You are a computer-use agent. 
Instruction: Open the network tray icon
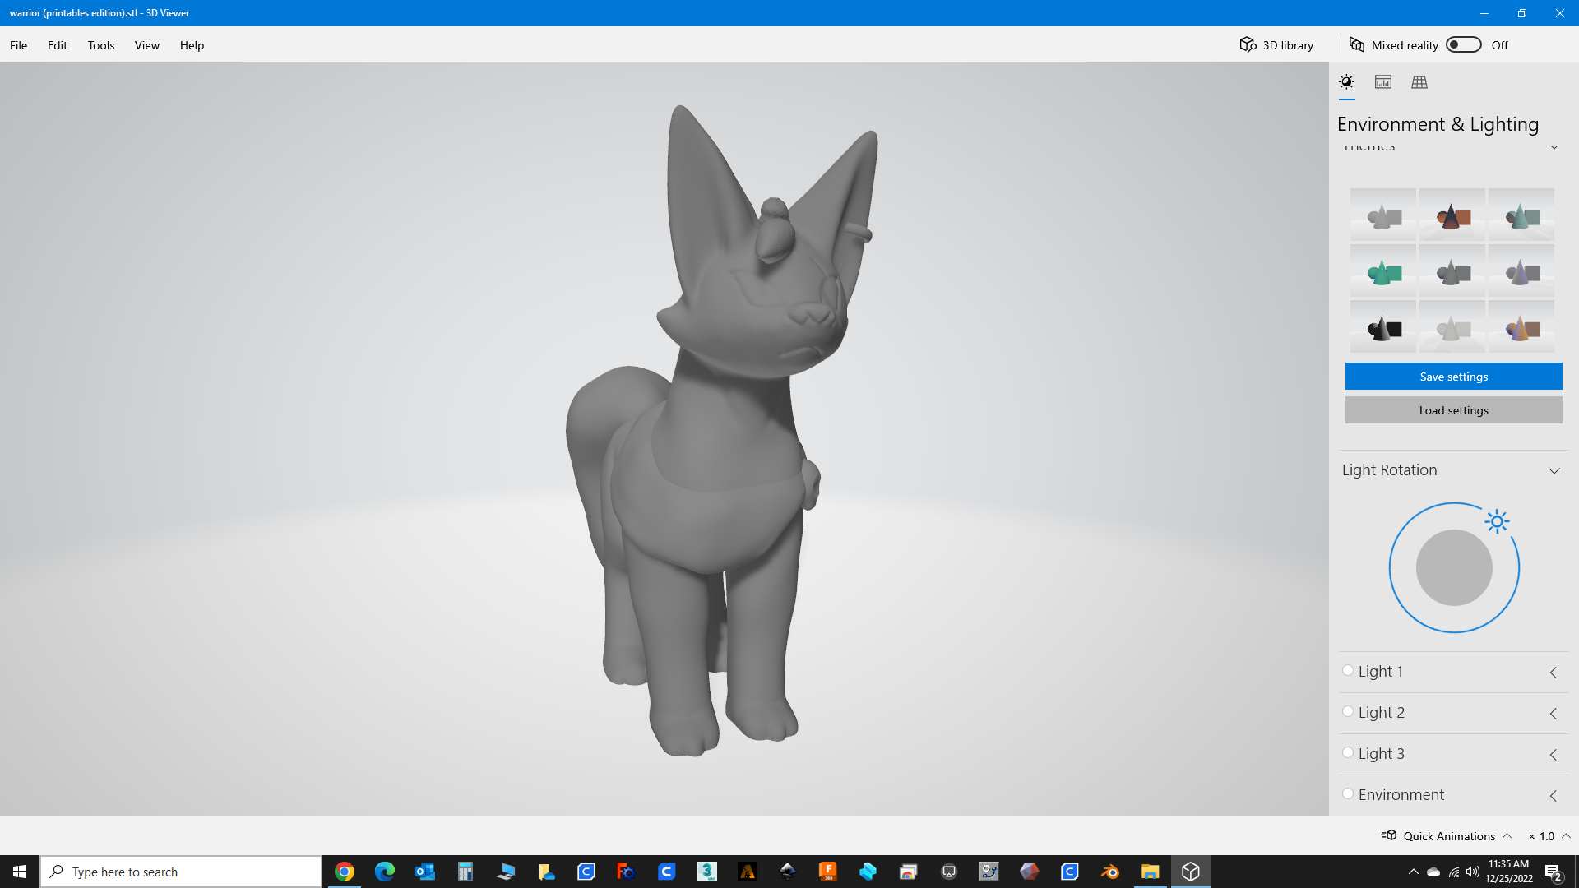[1454, 872]
